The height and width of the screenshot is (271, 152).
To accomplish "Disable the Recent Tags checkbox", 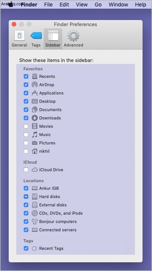I will (26, 248).
